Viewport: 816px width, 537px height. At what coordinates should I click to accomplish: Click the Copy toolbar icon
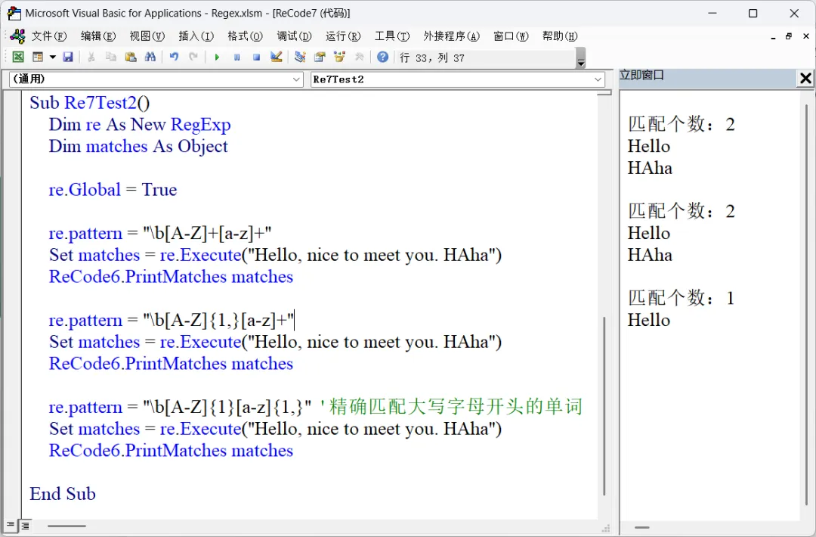[111, 57]
